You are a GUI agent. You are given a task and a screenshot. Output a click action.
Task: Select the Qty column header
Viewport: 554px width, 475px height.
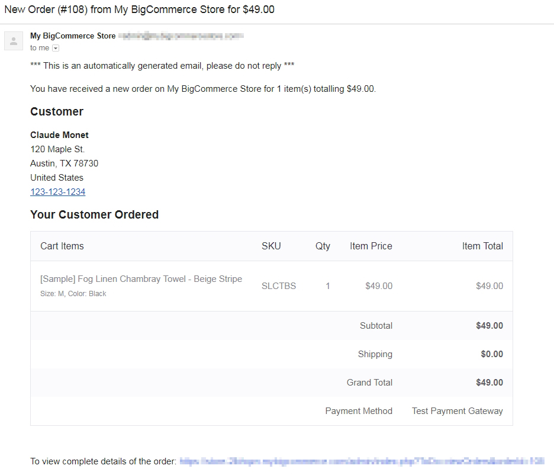[323, 246]
